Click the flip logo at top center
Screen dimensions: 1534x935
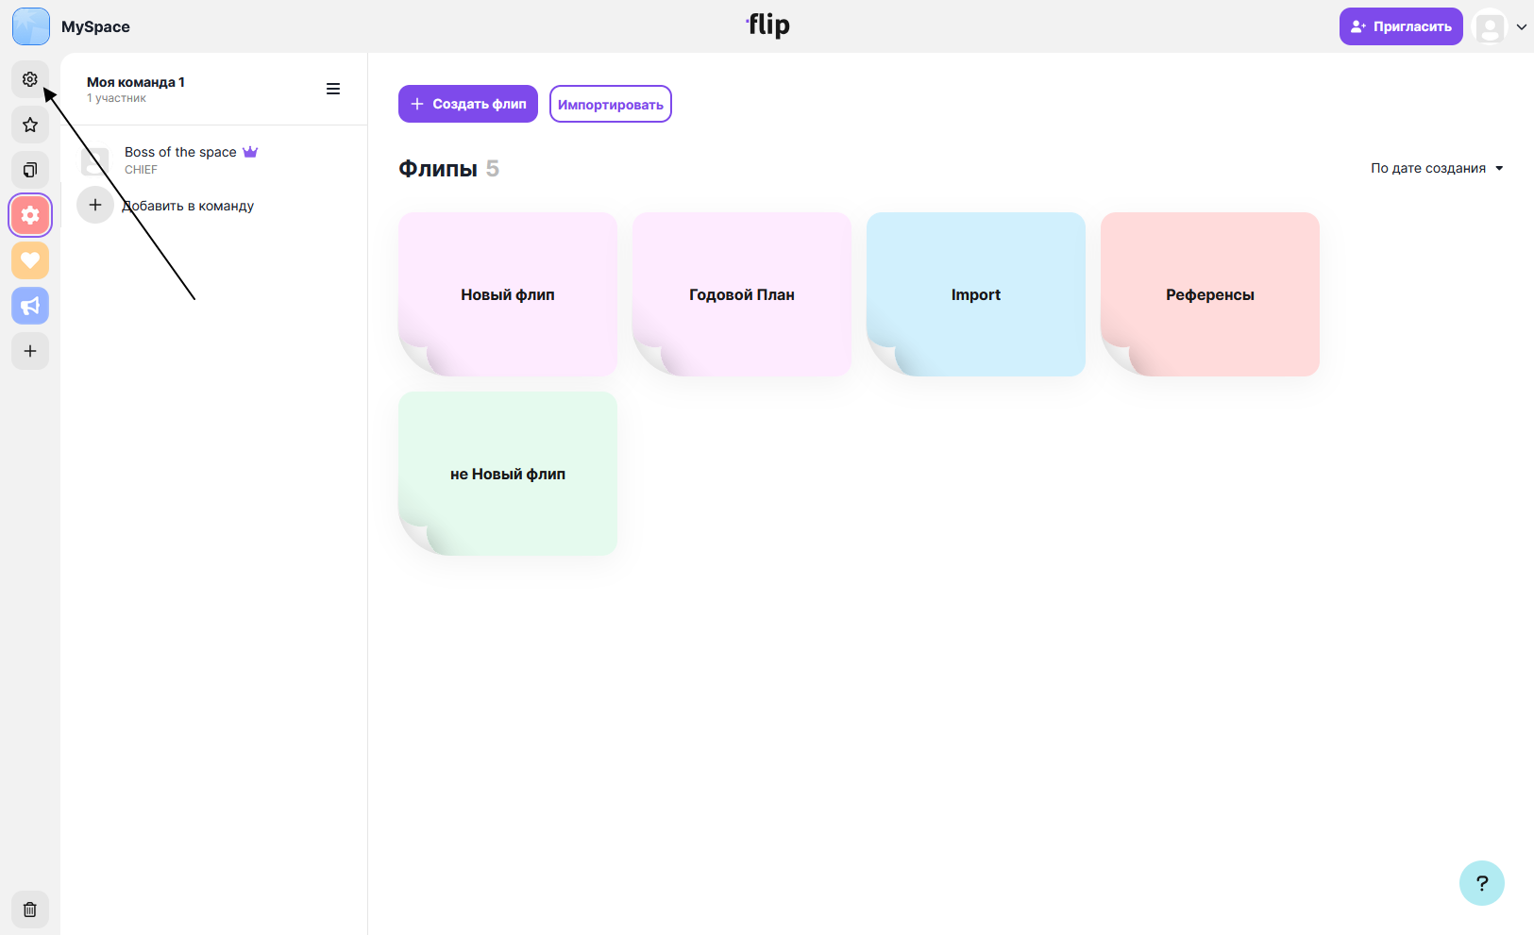click(x=768, y=25)
